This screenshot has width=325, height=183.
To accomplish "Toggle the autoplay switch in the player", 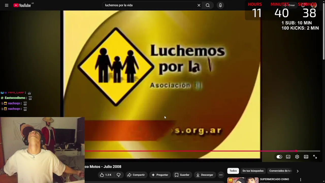I will (279, 157).
